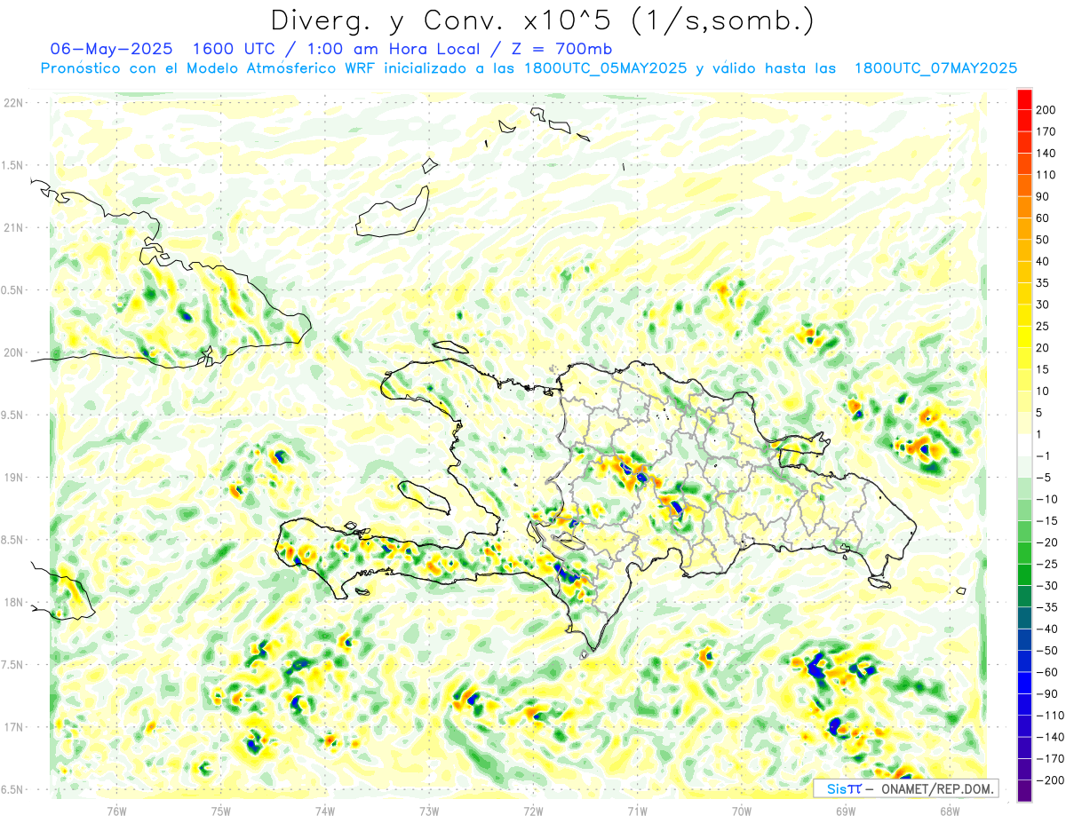Click the '170' value on the color scale
Viewport: 1066px width, 823px height.
click(x=1046, y=131)
